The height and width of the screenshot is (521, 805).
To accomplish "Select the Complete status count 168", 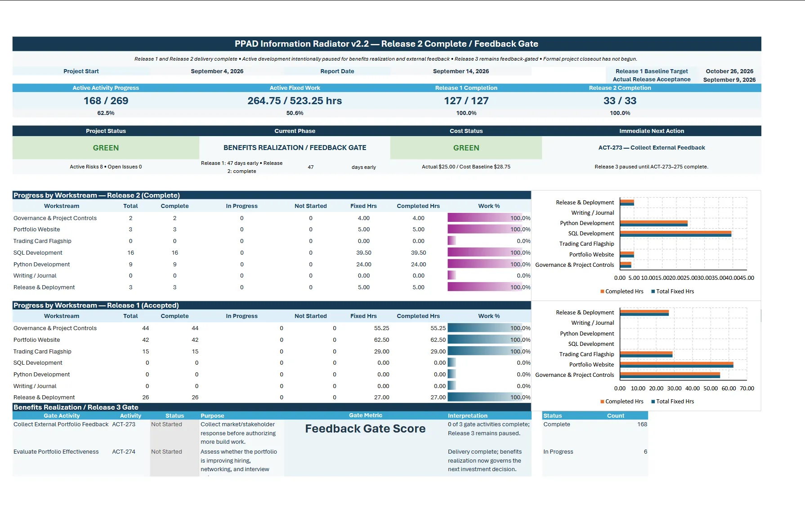I will click(x=642, y=424).
